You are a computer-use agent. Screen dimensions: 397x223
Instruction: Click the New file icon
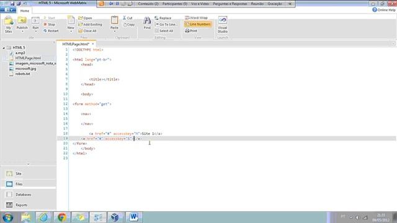click(x=71, y=20)
